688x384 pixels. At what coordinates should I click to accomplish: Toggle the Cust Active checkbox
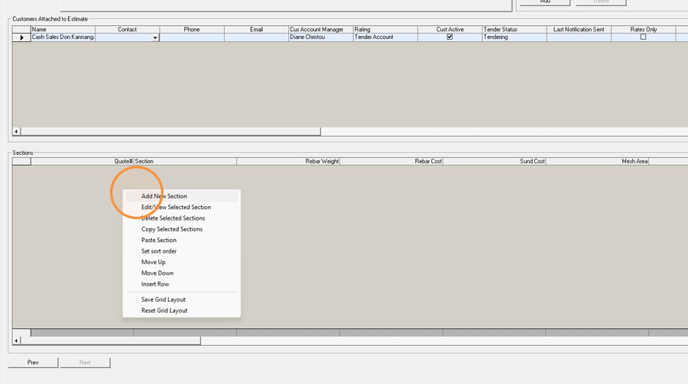coord(449,37)
